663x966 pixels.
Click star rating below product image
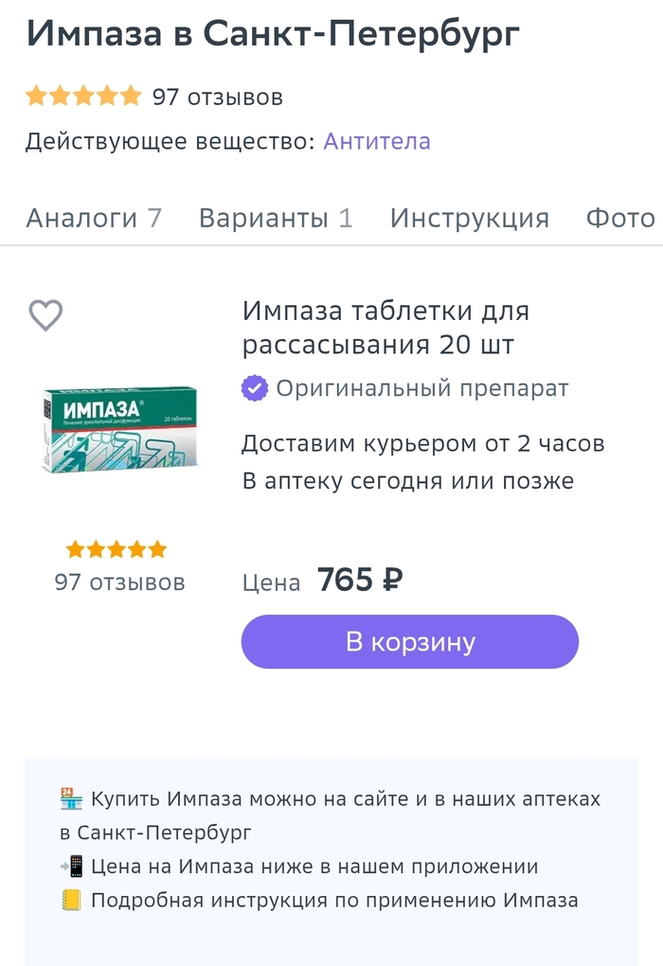116,549
